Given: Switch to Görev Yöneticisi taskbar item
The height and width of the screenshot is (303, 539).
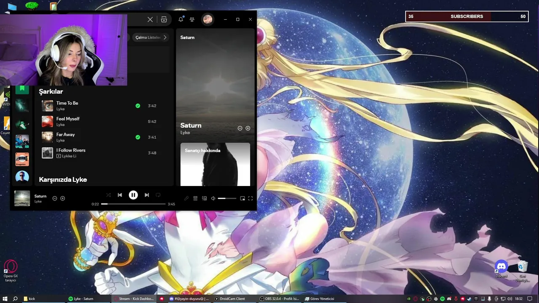Looking at the screenshot, I should click(x=325, y=299).
